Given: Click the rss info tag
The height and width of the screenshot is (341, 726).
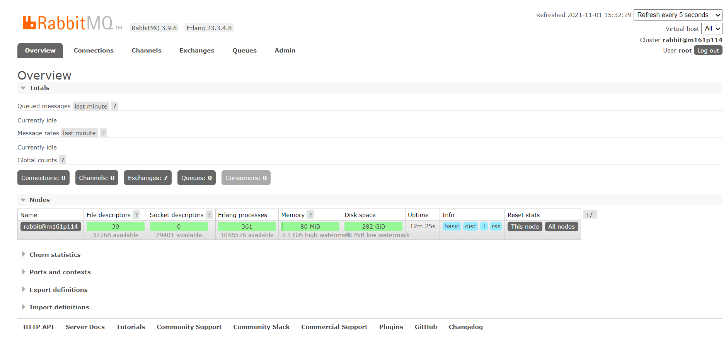Looking at the screenshot, I should (496, 226).
